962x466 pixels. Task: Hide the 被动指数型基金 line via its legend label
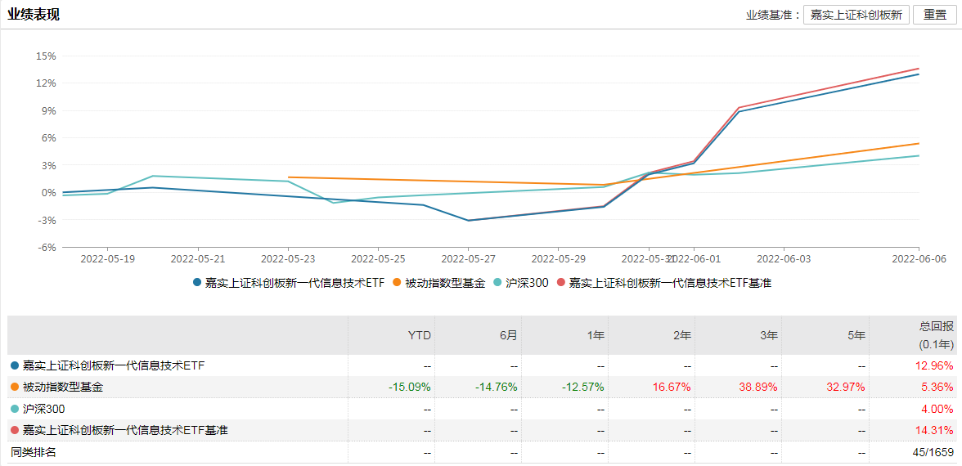click(x=445, y=283)
